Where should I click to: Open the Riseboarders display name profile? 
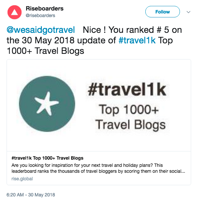coord(44,9)
